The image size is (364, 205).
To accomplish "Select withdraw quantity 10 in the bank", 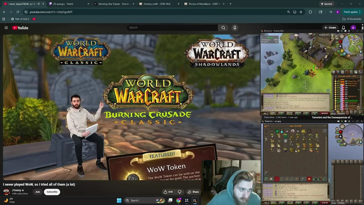I will tap(287, 179).
